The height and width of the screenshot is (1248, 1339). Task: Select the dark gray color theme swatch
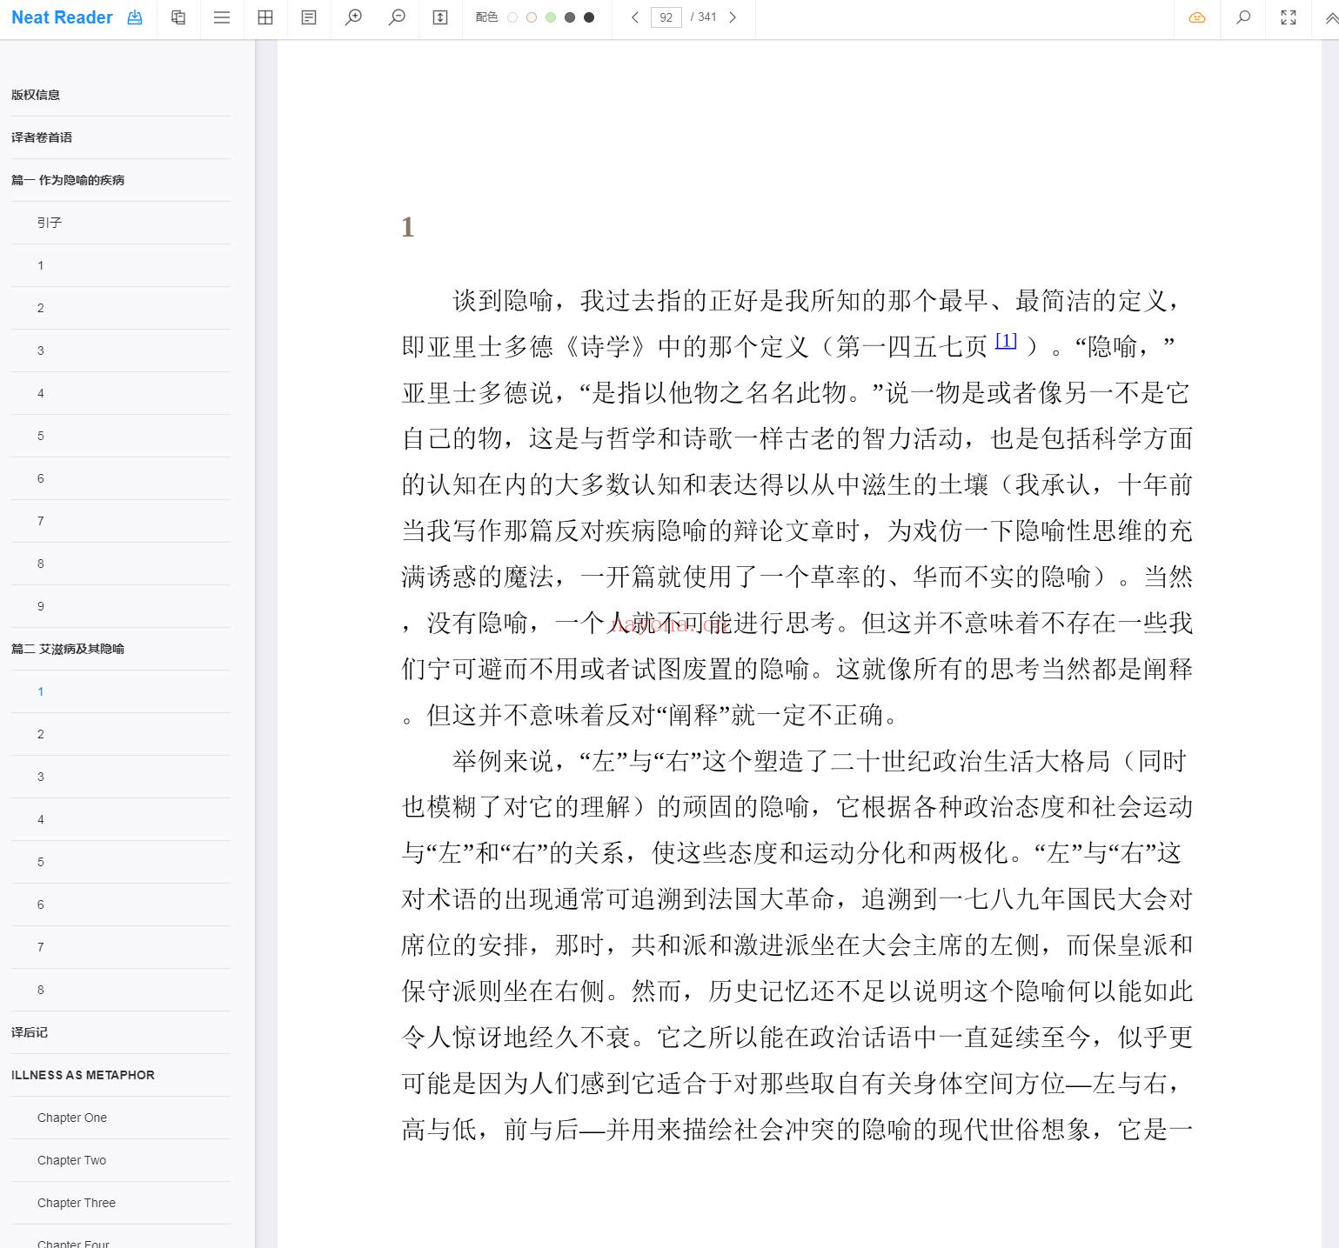(x=570, y=17)
